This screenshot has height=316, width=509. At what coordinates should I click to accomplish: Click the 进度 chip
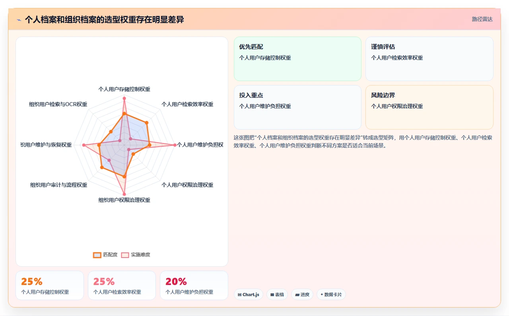302,295
